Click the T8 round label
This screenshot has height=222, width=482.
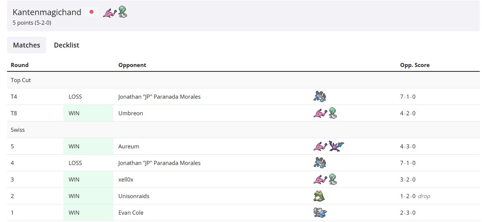[14, 113]
